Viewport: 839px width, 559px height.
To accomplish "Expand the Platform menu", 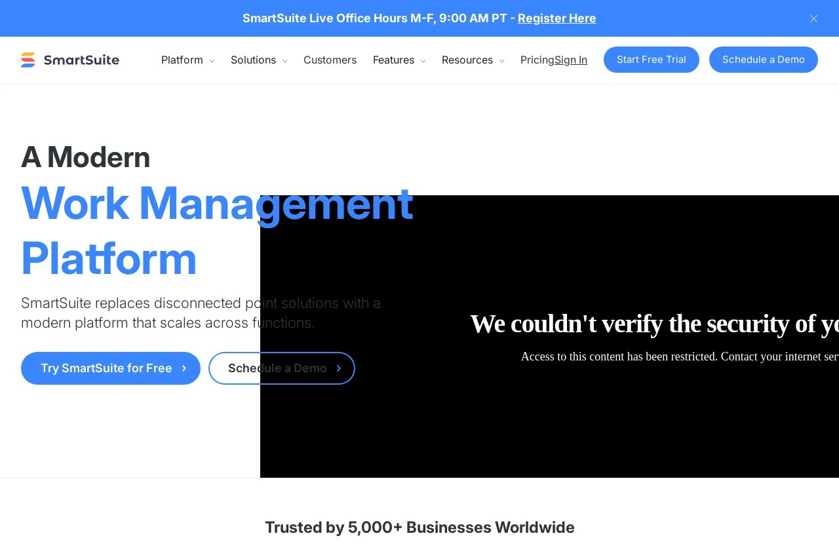I will click(187, 60).
